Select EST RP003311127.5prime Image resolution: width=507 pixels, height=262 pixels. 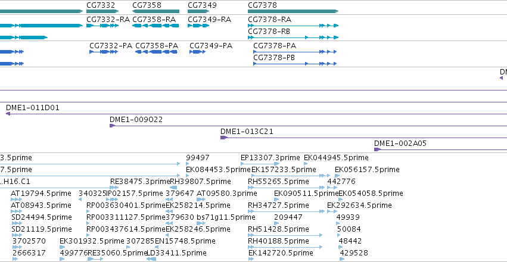[126, 217]
